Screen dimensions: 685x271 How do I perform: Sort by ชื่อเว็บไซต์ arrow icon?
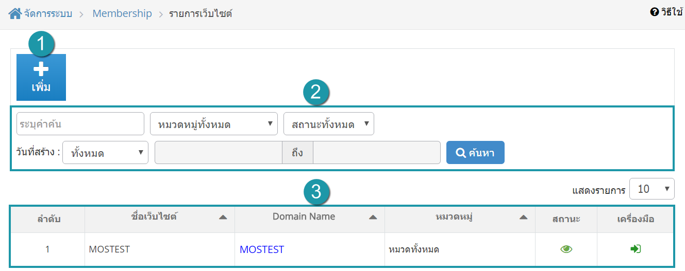click(223, 218)
